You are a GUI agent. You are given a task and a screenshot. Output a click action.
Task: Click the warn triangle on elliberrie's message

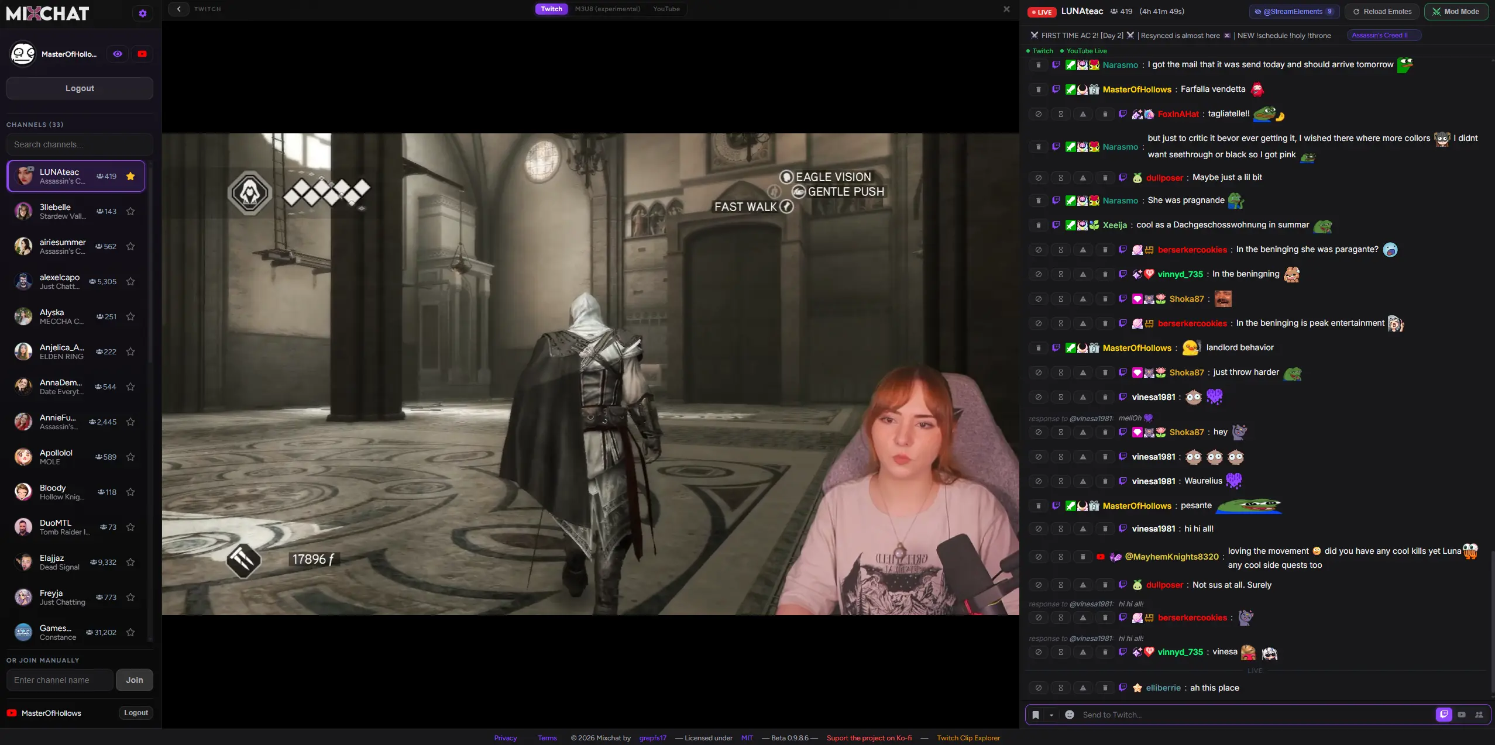click(1083, 688)
